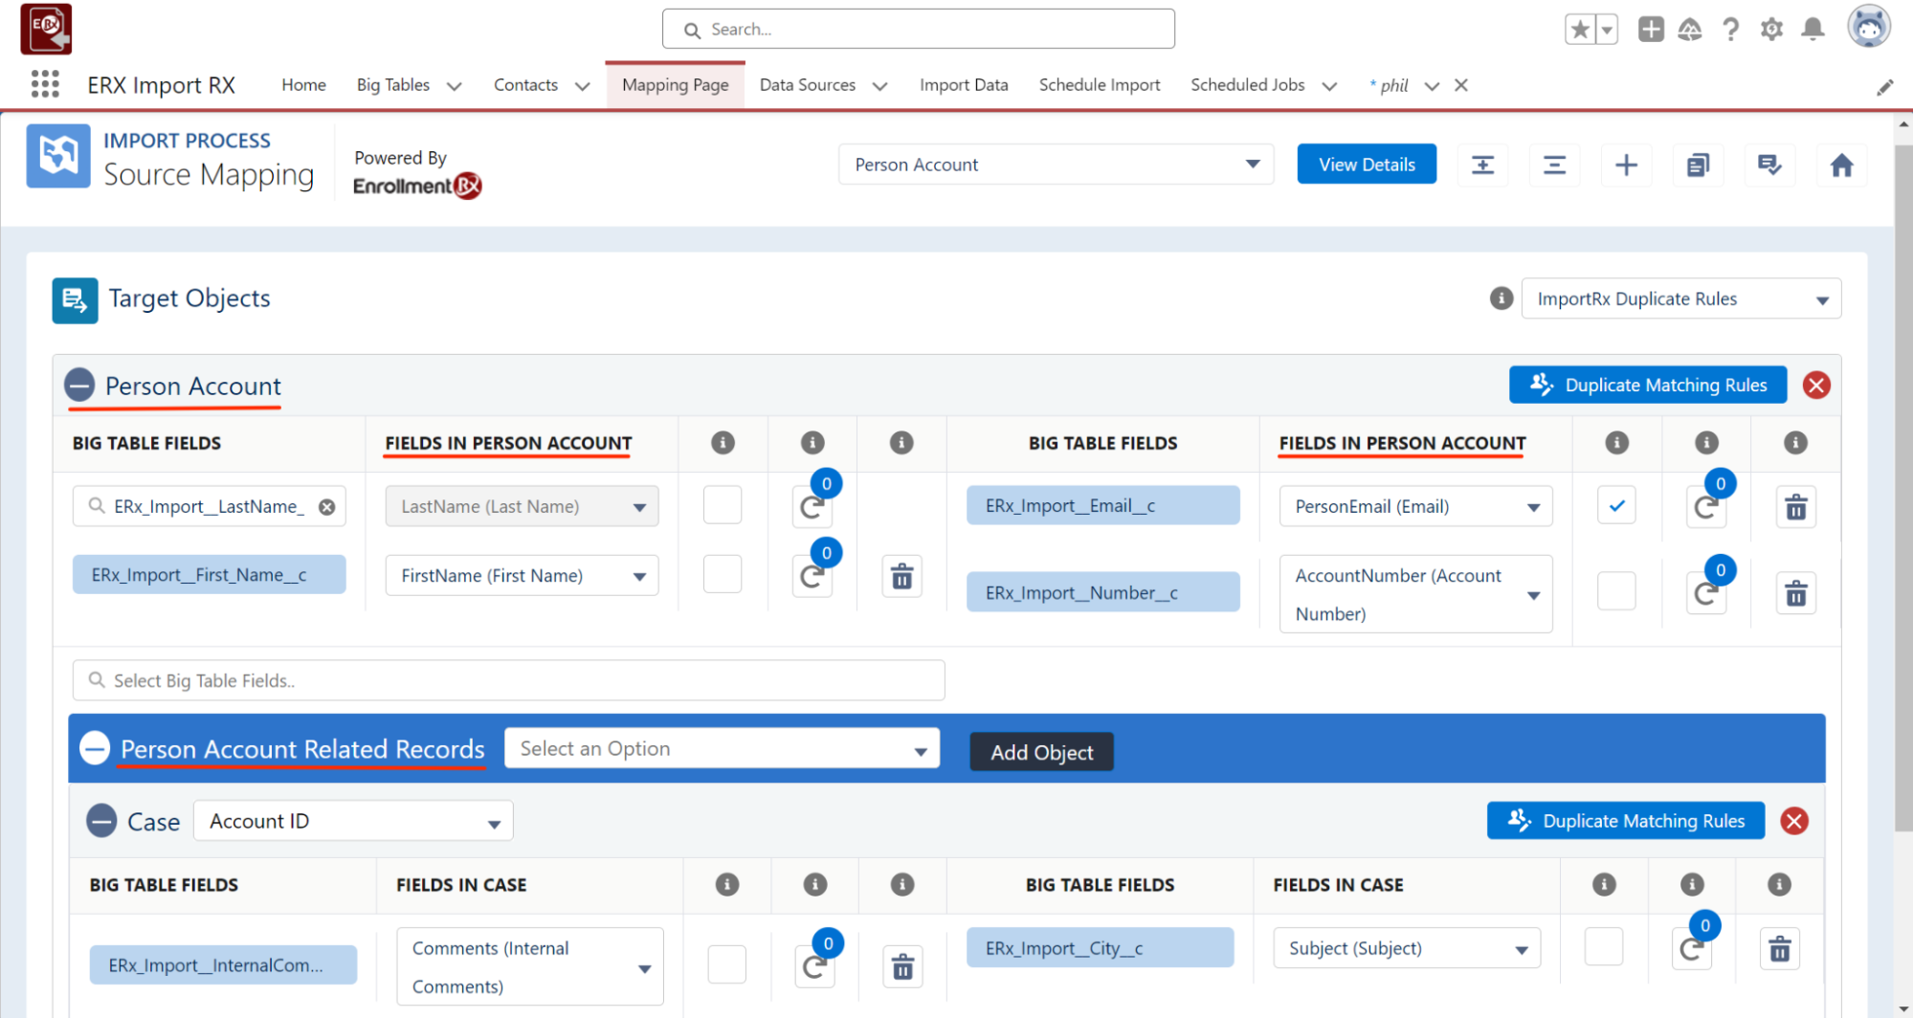Click the plus icon in mapping toolbar
Viewport: 1913px width, 1018px height.
tap(1625, 166)
